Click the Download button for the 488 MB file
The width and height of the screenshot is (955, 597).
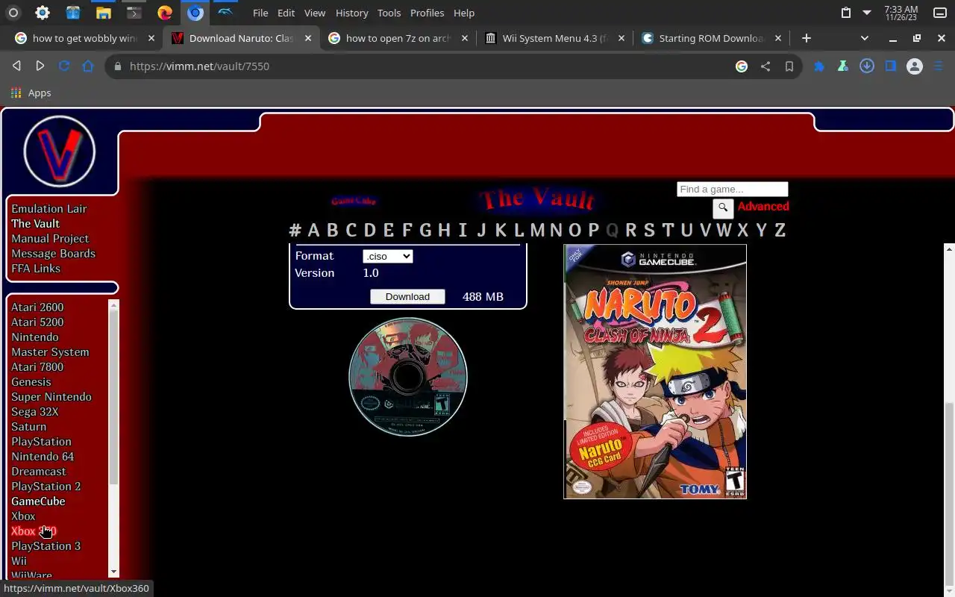click(x=407, y=296)
